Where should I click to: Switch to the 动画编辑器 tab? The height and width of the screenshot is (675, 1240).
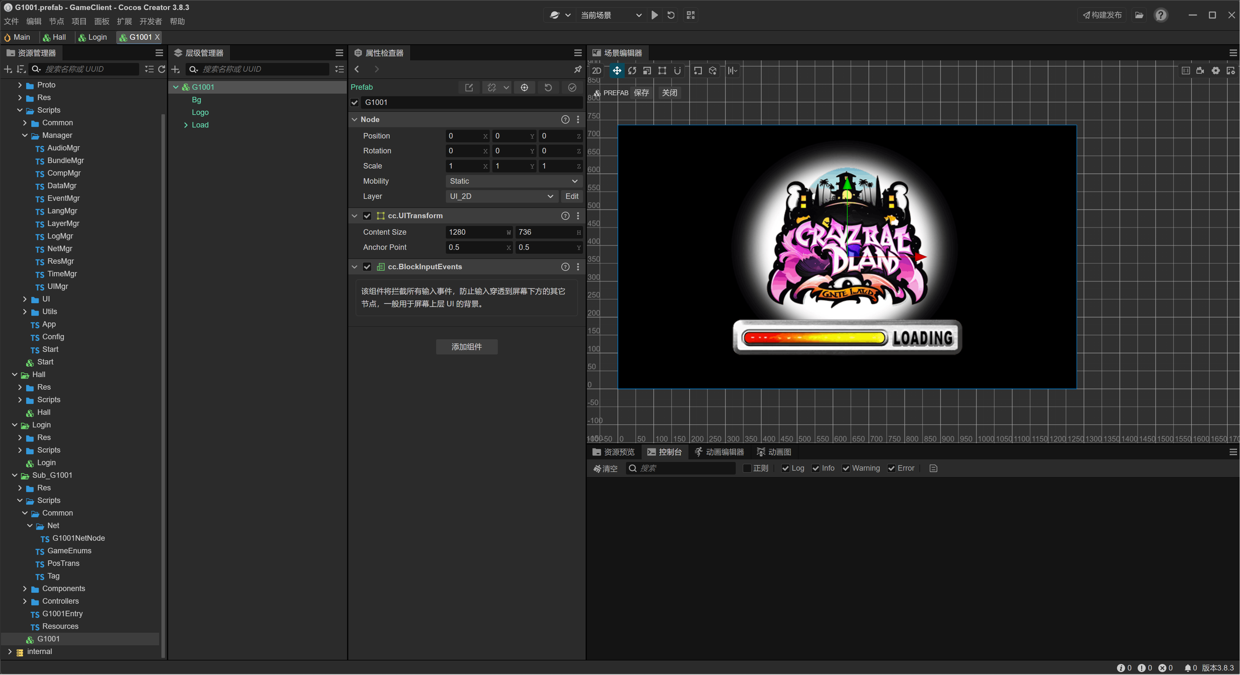(720, 452)
